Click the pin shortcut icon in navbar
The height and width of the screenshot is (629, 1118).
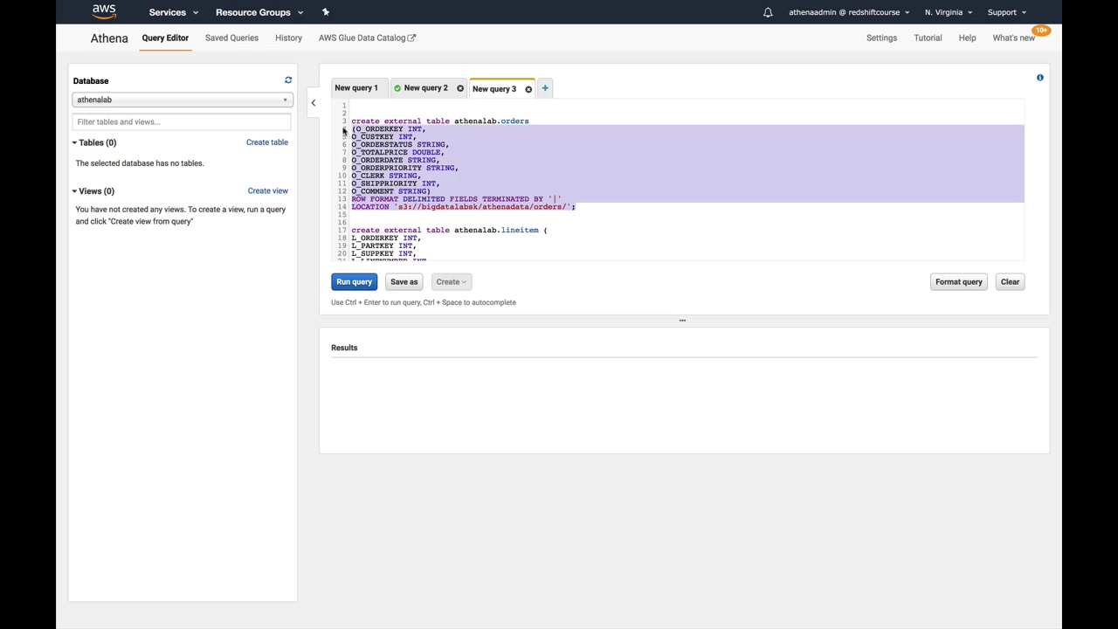click(x=325, y=12)
